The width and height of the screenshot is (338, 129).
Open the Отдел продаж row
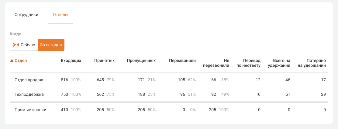[29, 80]
